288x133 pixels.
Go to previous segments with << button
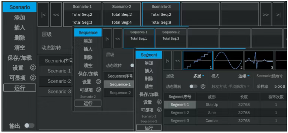point(177,61)
